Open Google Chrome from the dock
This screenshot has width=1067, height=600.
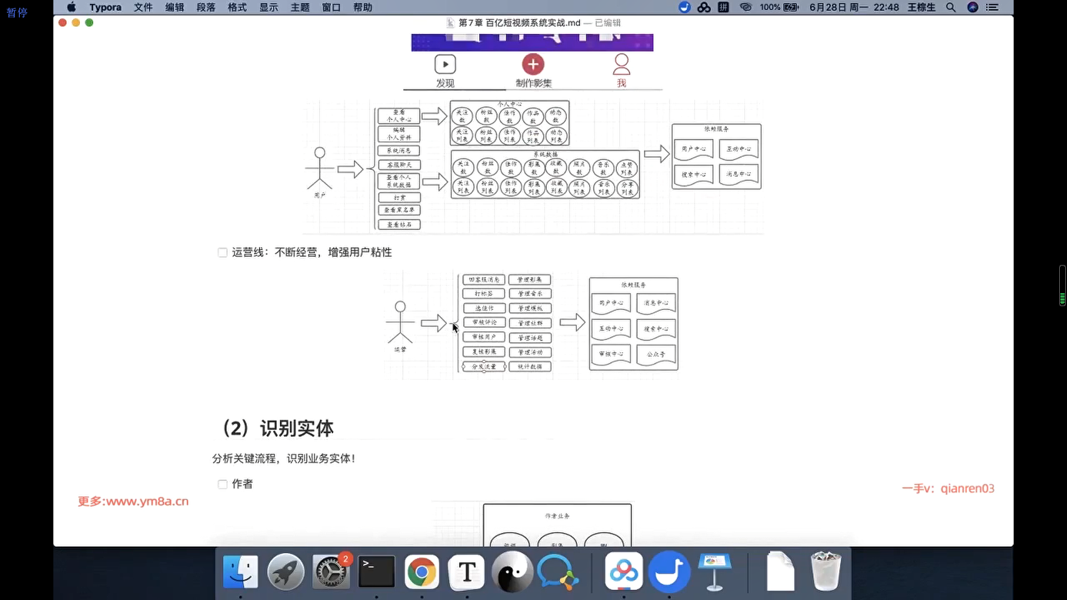[x=421, y=572]
